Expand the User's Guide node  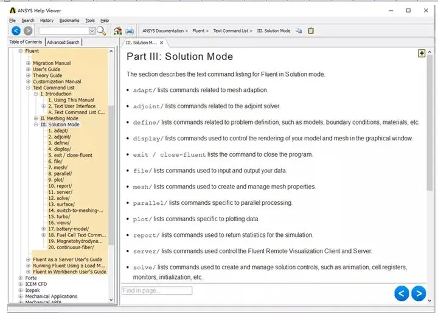(x=28, y=69)
